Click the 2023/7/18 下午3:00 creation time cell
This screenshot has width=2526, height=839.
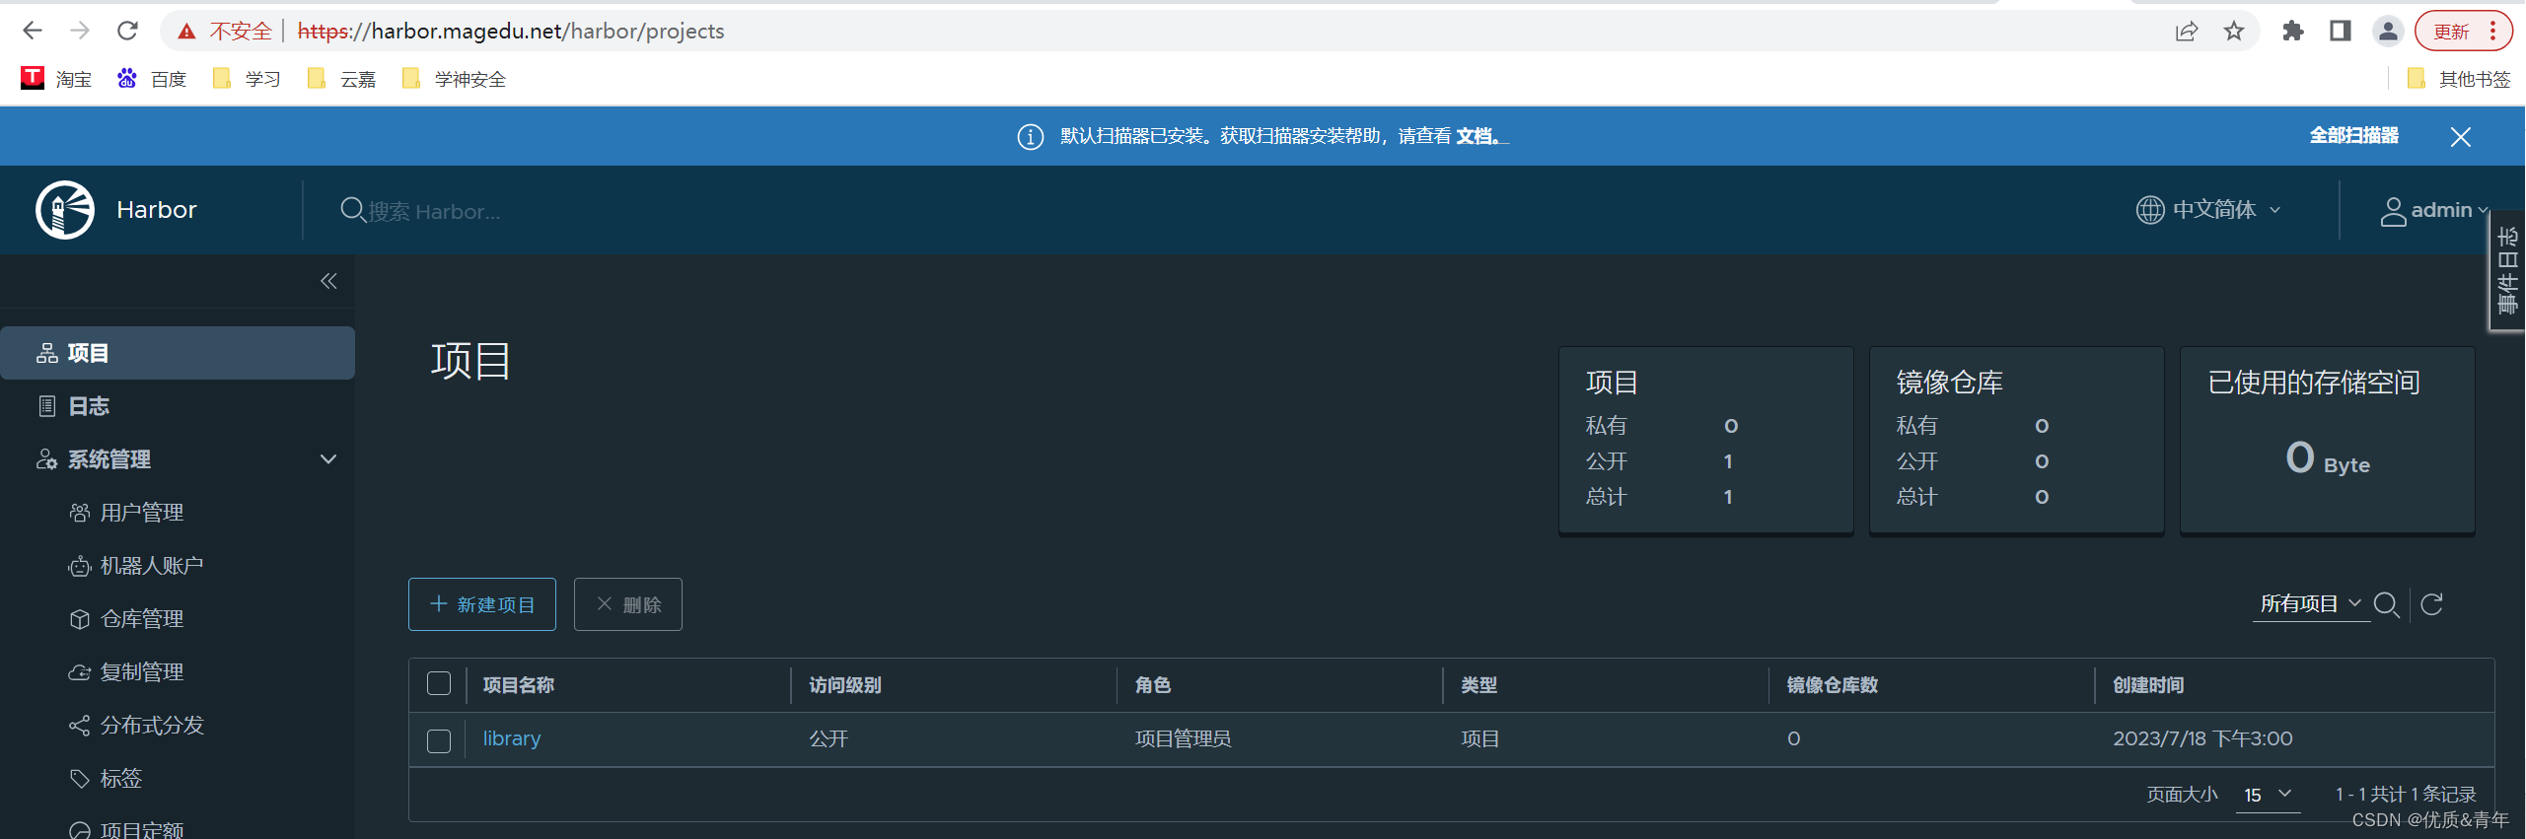tap(2202, 738)
